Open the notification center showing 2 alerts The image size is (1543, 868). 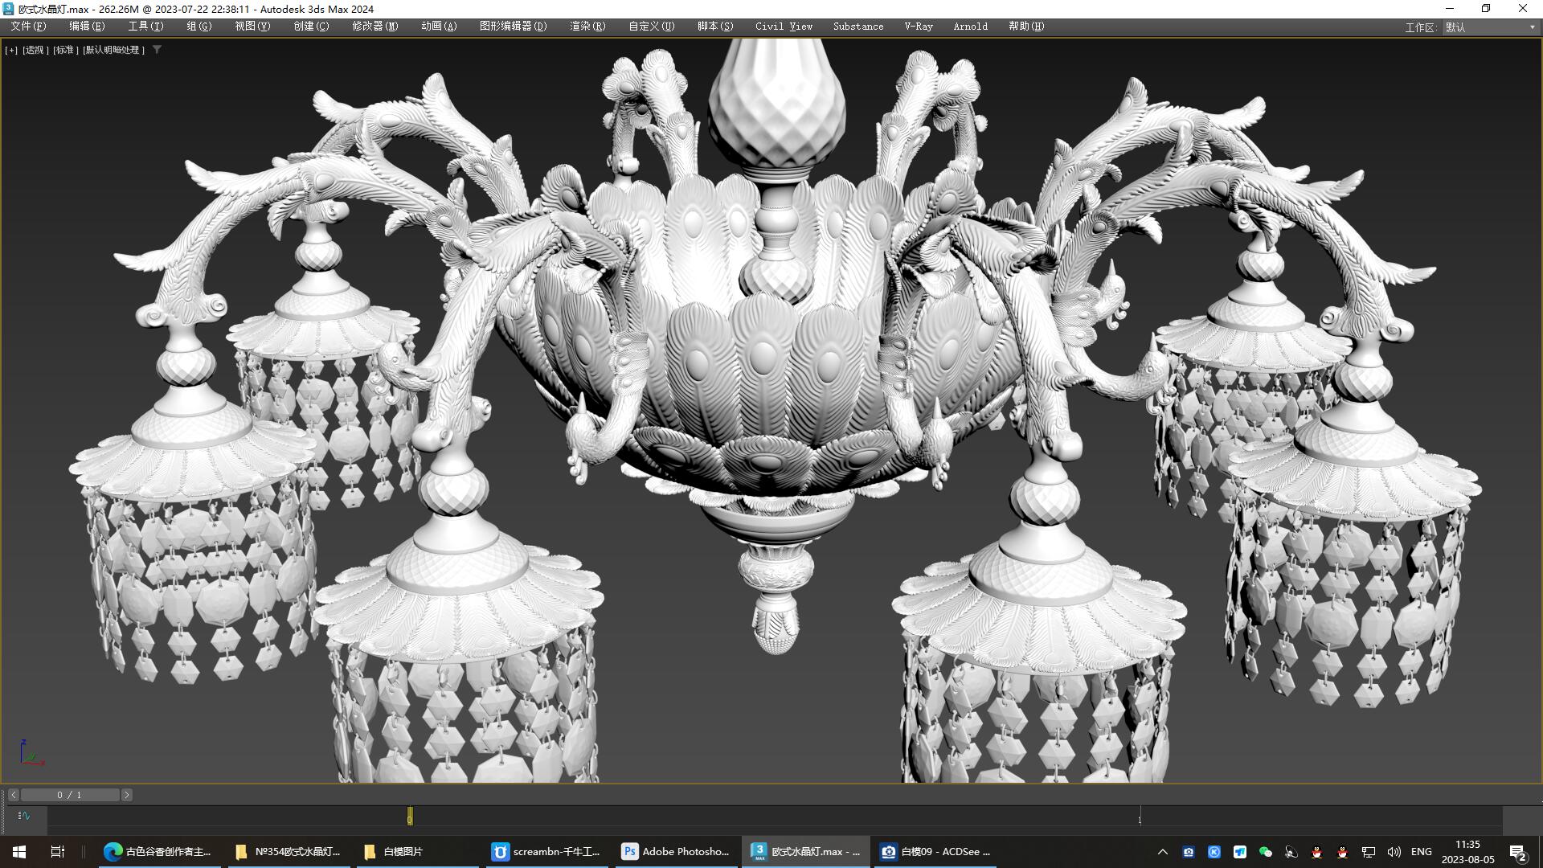coord(1517,851)
